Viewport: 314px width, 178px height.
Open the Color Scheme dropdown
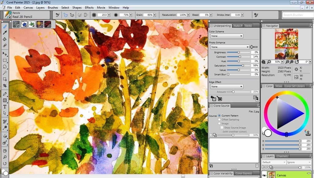click(x=226, y=36)
